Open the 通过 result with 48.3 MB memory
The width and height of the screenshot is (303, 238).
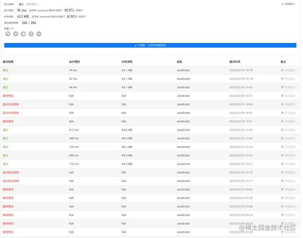(5, 164)
